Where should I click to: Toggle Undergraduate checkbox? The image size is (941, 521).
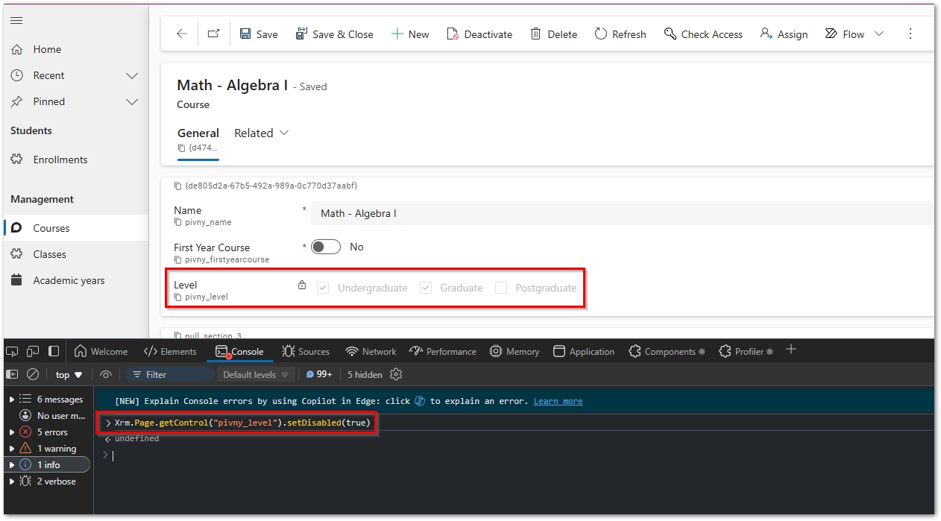(323, 288)
